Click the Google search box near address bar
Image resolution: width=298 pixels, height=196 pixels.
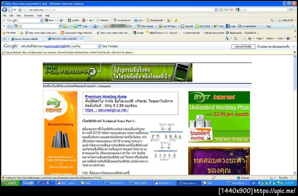(261, 10)
